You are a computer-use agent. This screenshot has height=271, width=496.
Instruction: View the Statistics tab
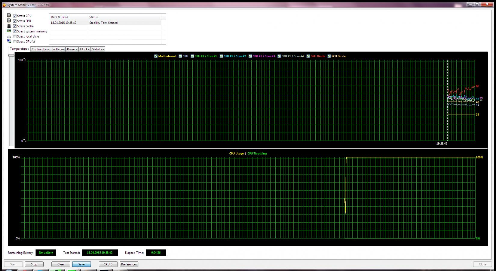coord(98,49)
